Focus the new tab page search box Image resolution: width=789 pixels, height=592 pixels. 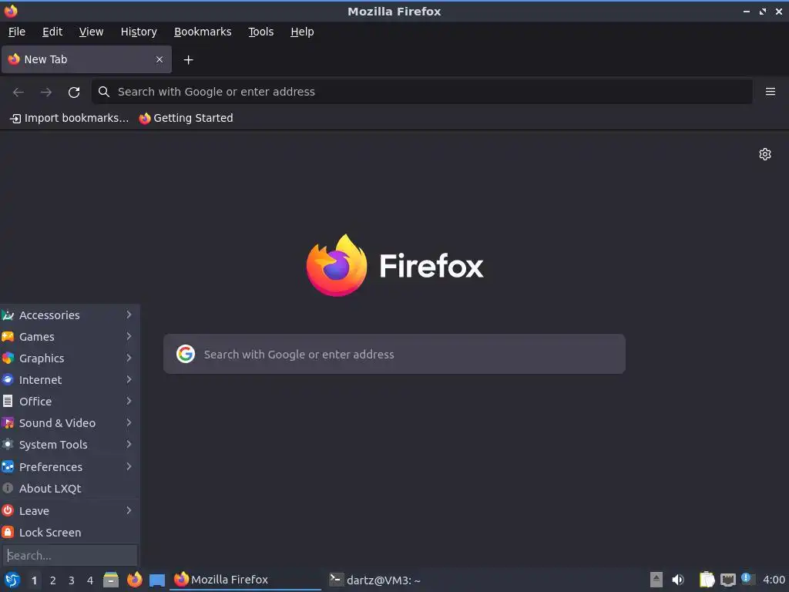click(394, 354)
